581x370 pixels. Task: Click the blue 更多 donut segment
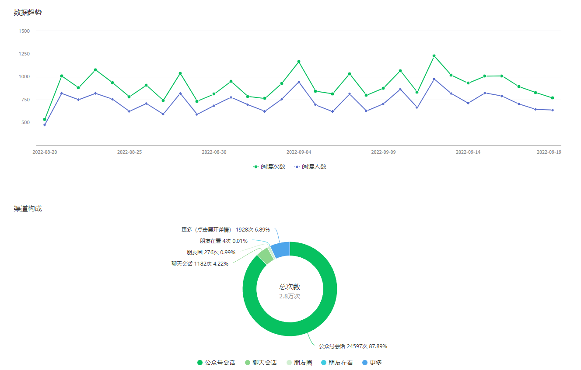(281, 249)
